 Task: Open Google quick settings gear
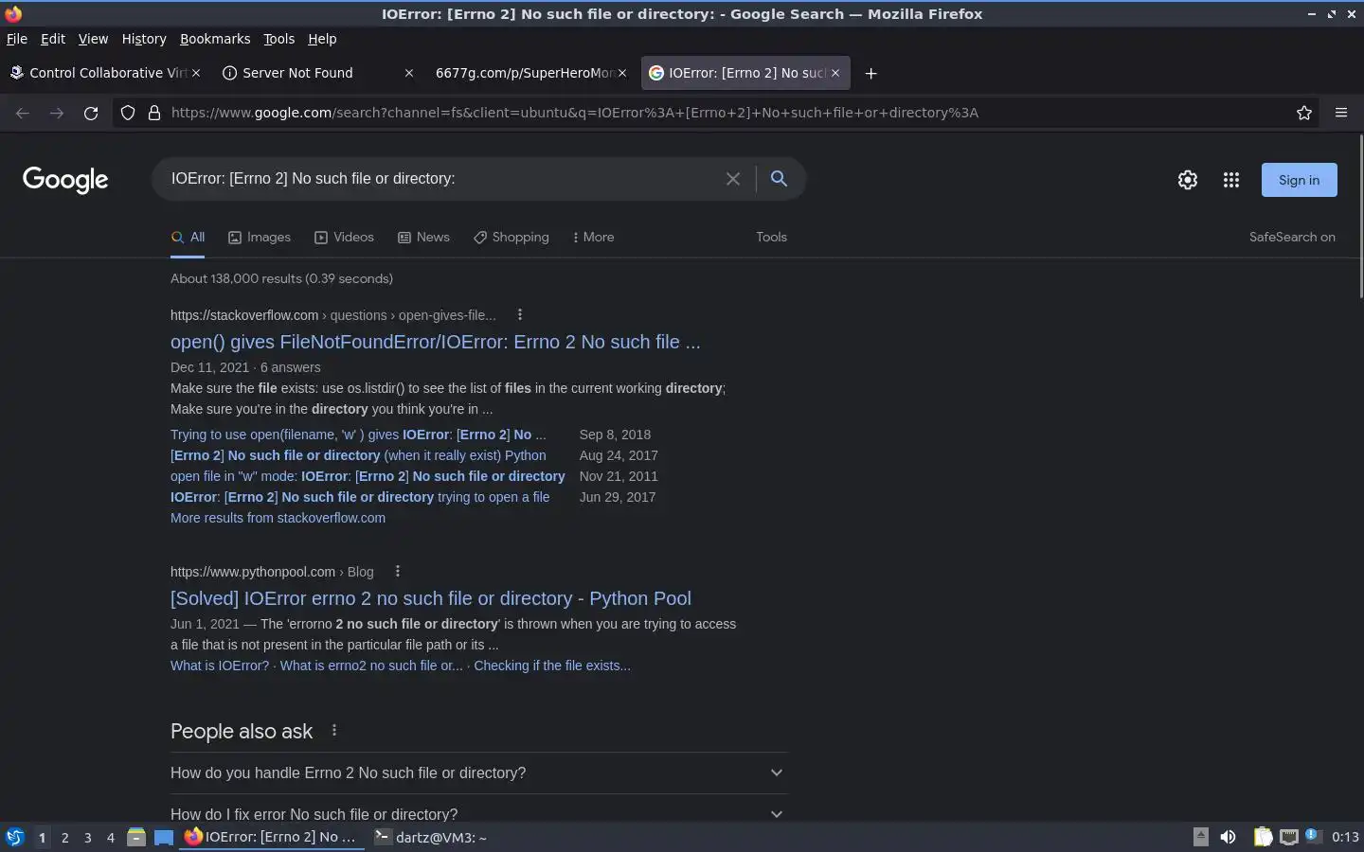[x=1188, y=180]
